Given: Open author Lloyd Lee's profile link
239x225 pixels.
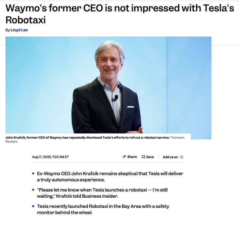Looking at the screenshot, I should pos(19,30).
